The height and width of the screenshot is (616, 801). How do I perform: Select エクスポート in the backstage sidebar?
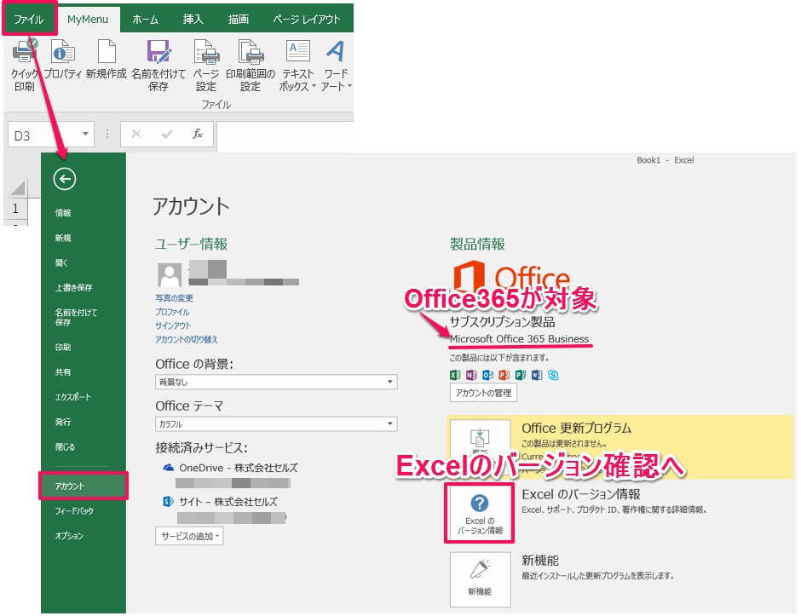coord(73,397)
